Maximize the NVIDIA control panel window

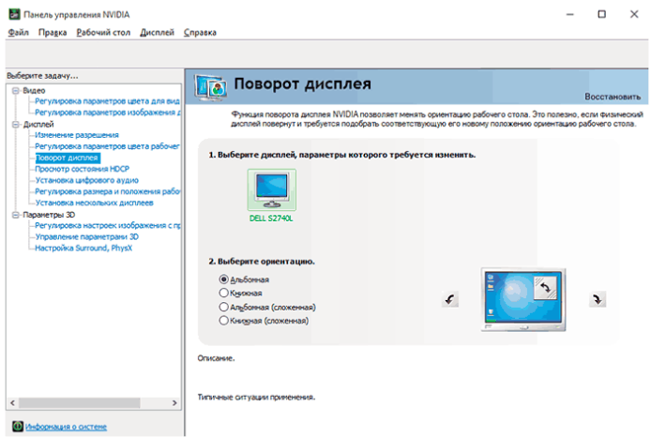click(601, 14)
